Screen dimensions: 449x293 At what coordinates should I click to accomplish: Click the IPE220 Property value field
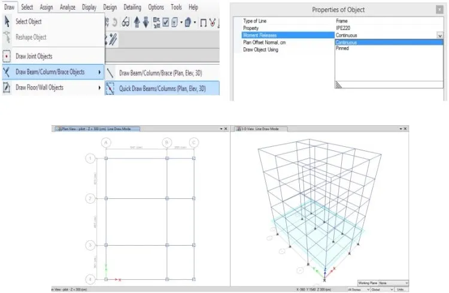tap(389, 28)
